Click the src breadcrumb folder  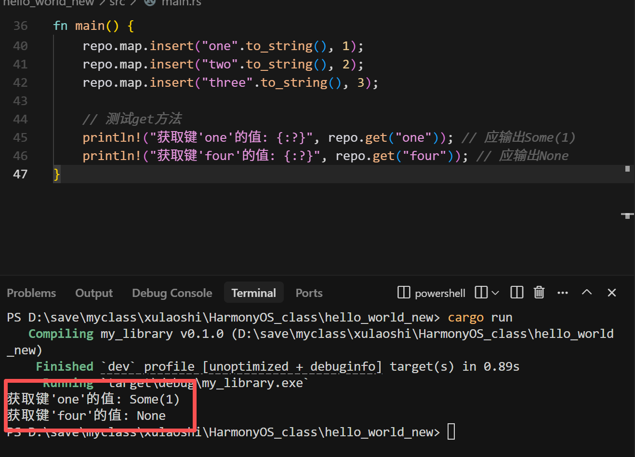pyautogui.click(x=117, y=2)
